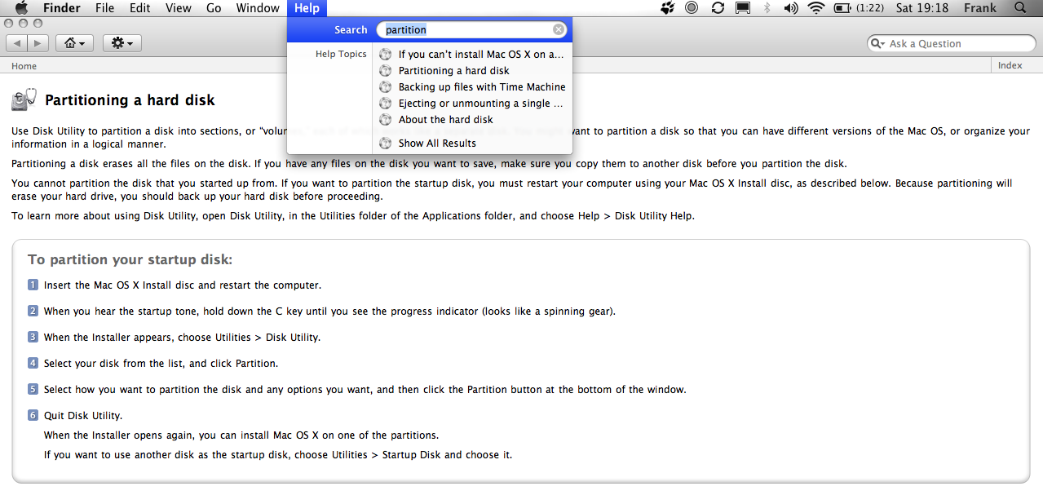Go forward in Help Viewer
Image resolution: width=1043 pixels, height=495 pixels.
[x=38, y=42]
